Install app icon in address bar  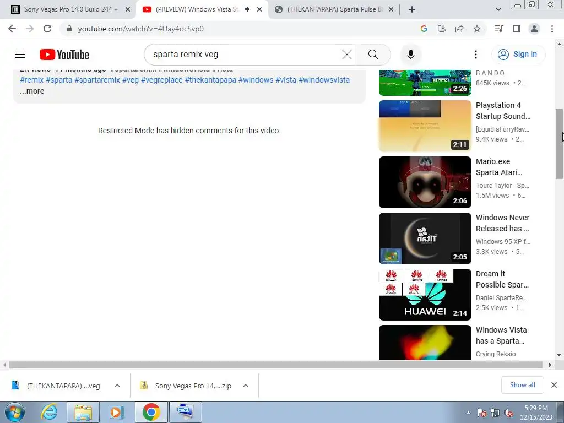tap(441, 29)
